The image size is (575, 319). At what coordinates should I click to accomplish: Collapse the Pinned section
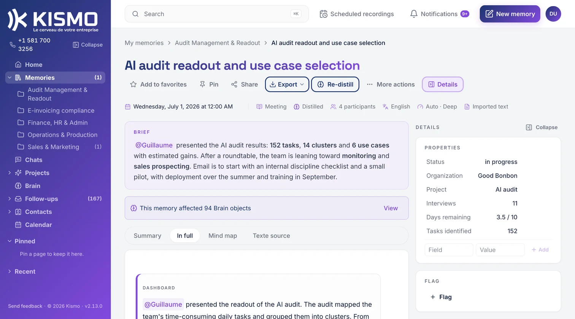pos(10,241)
